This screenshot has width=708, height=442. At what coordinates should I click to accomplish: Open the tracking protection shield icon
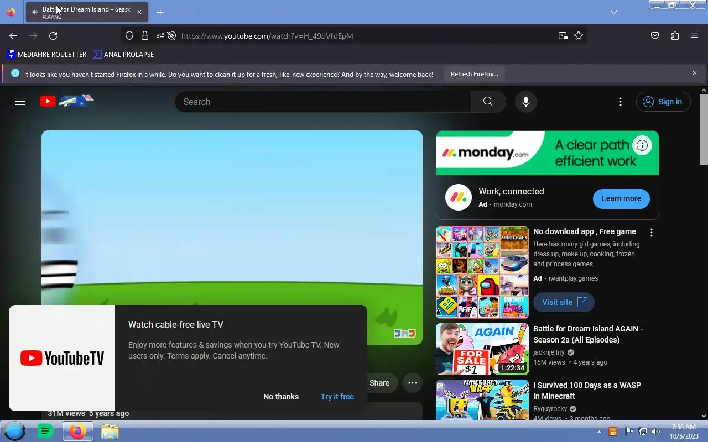tap(129, 36)
